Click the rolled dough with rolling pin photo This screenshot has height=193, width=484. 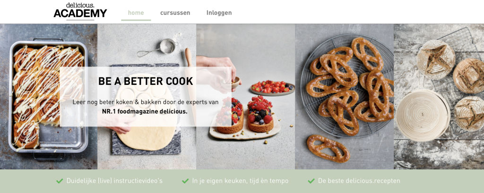[147, 96]
